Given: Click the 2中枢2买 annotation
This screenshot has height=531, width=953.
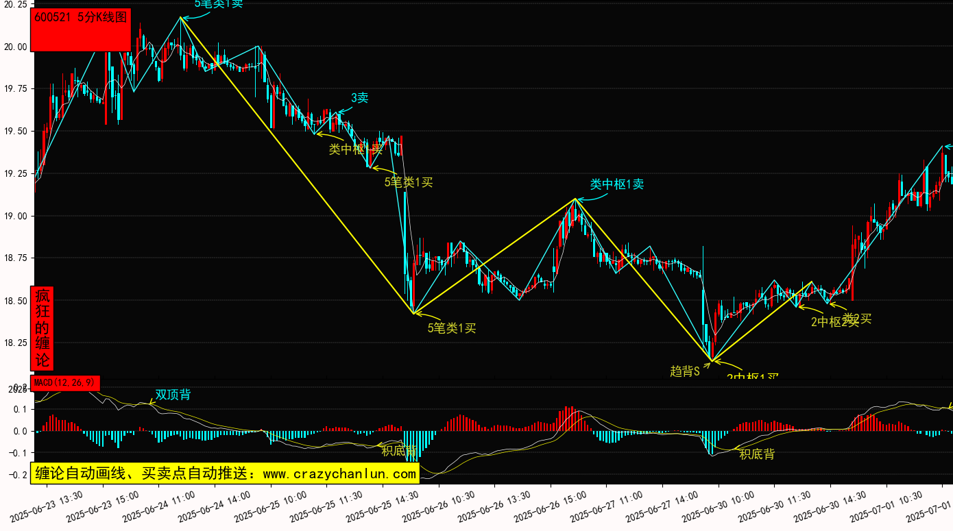Looking at the screenshot, I should point(834,322).
